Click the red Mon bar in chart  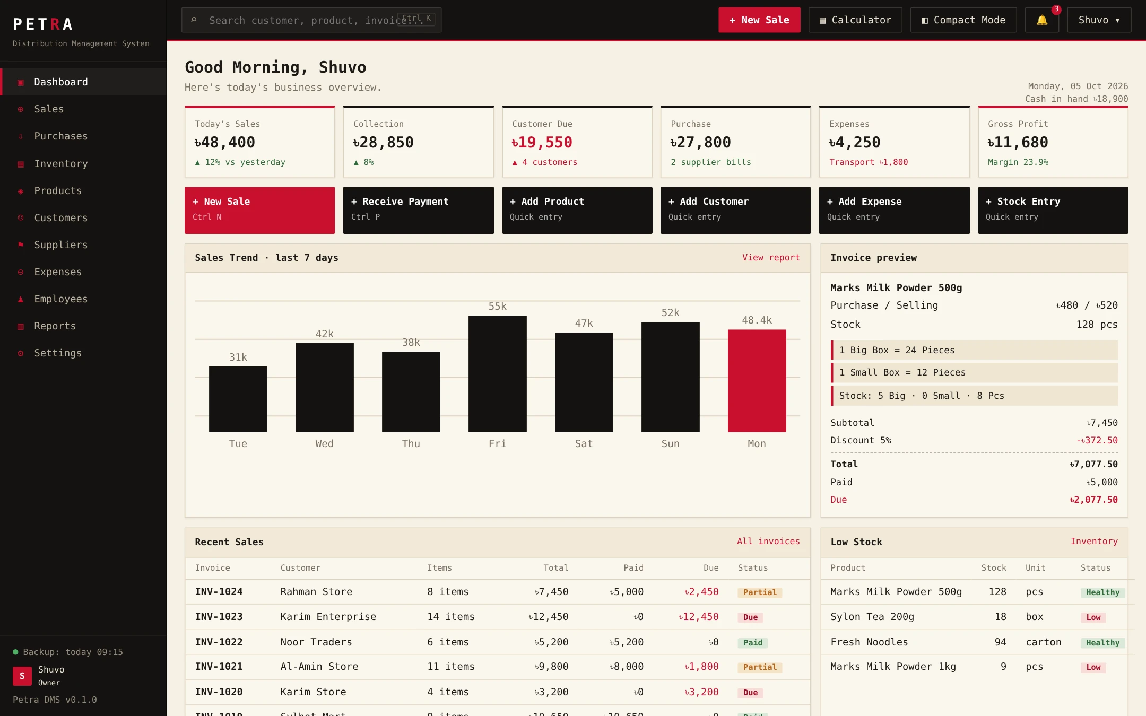coord(757,381)
